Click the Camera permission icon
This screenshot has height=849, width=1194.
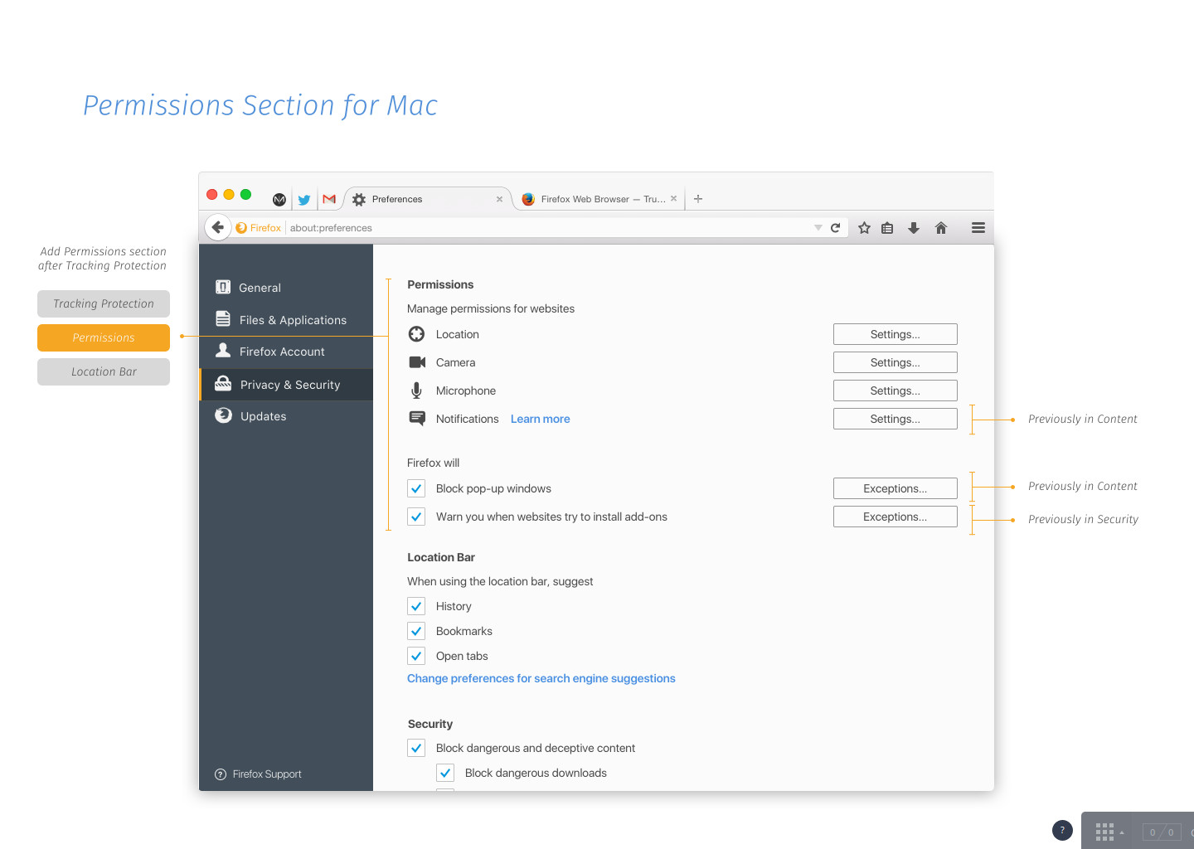(417, 362)
